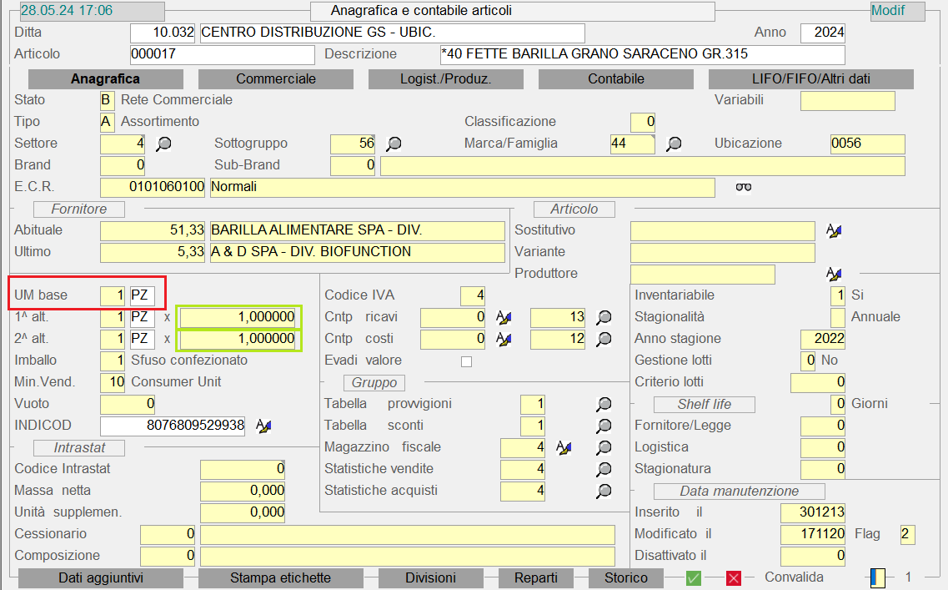
Task: Click the edit icon beside INDICOD barcode
Action: pos(263,426)
